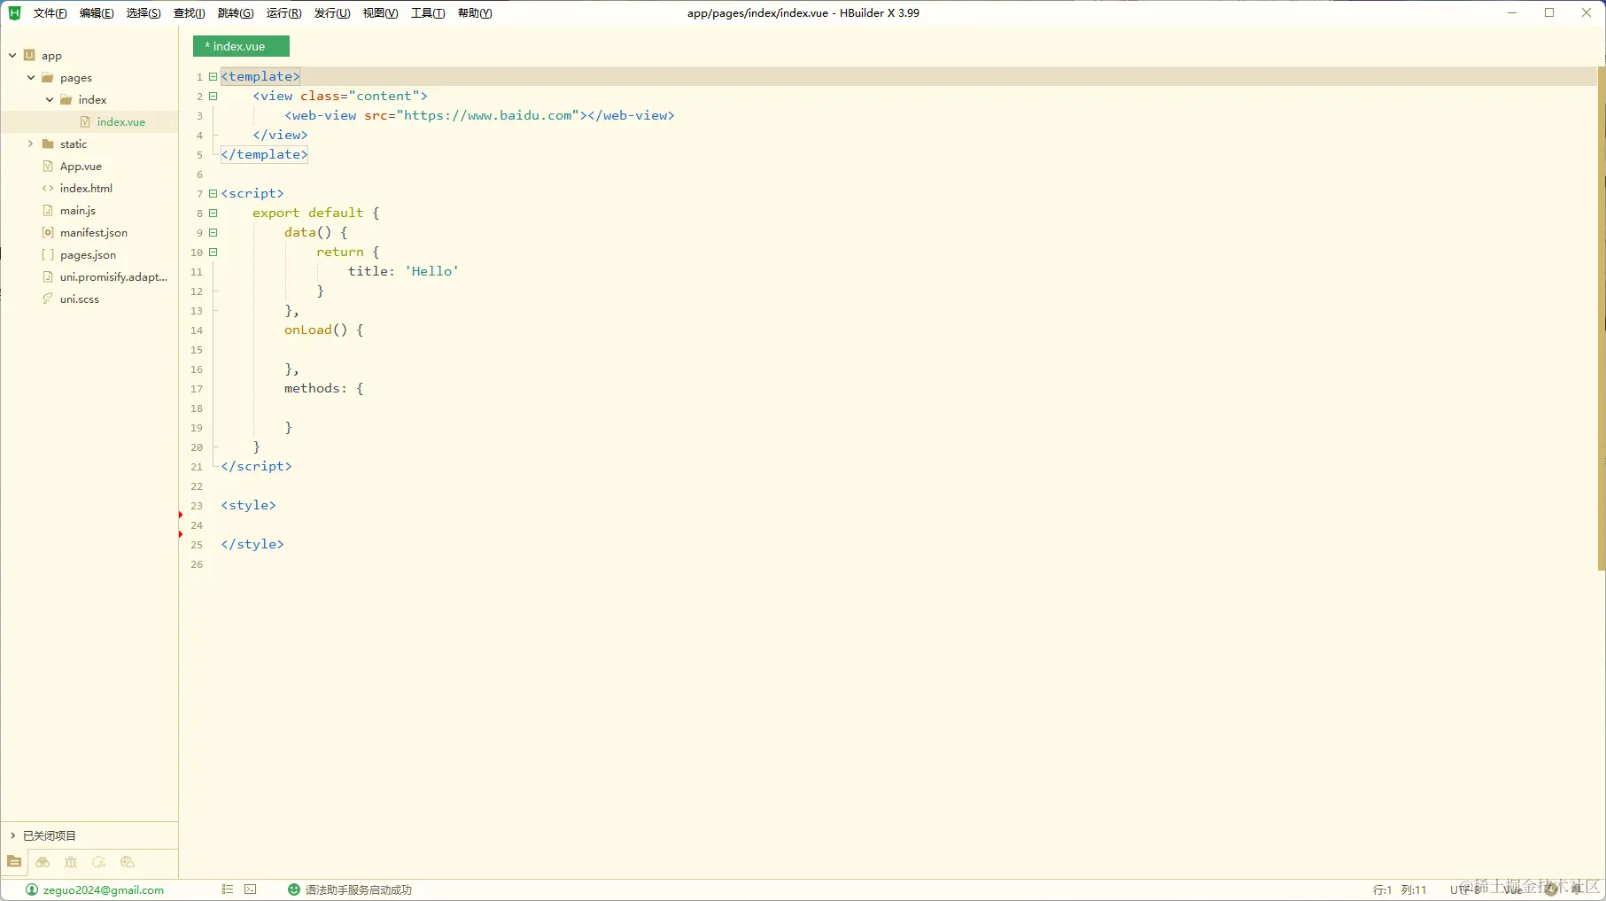Open the 选择(S) menu

click(144, 13)
